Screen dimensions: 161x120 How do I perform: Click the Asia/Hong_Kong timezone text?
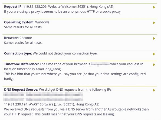[x=48, y=69]
